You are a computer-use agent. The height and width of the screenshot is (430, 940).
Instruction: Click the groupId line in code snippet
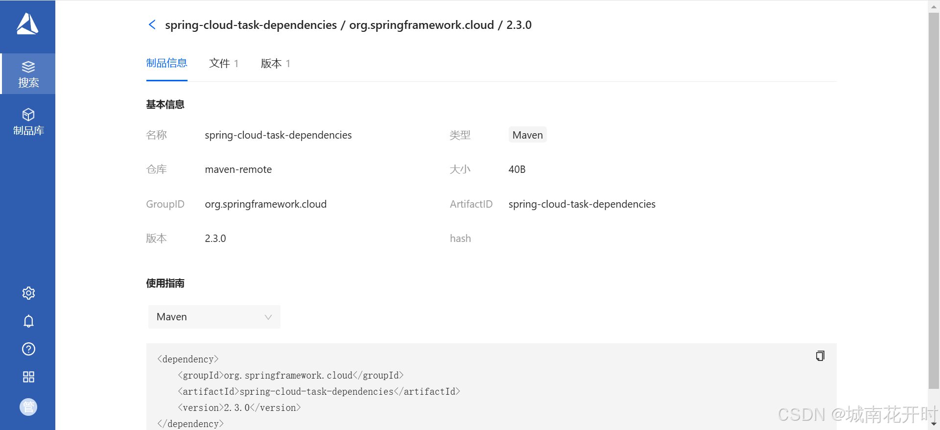[x=290, y=375]
